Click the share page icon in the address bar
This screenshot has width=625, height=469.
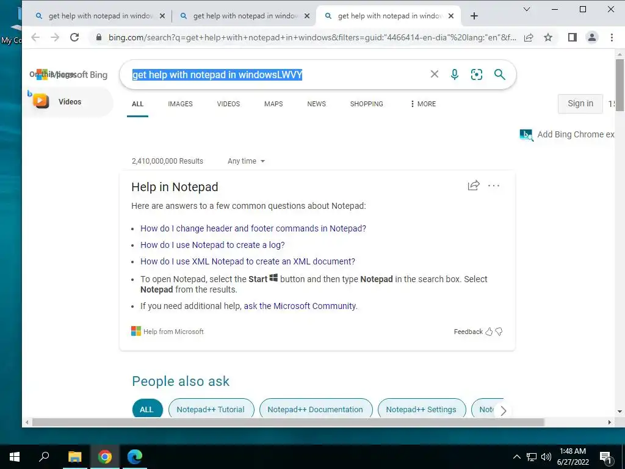(x=529, y=37)
